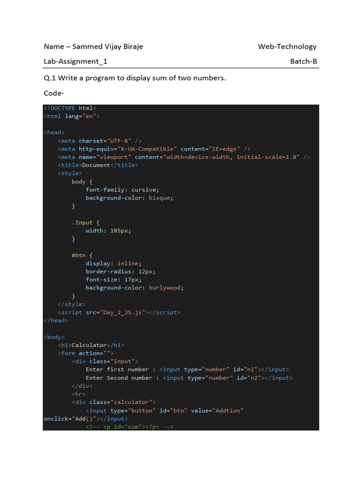Click the onclick="Add()" line

tap(86, 419)
